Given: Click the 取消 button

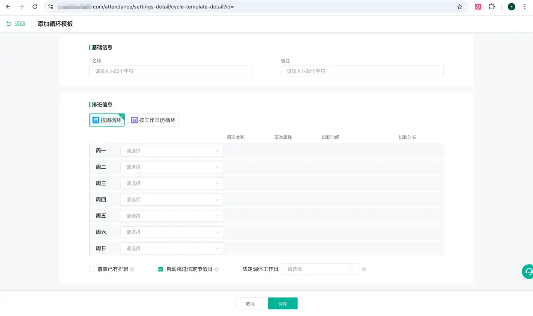Looking at the screenshot, I should point(250,304).
